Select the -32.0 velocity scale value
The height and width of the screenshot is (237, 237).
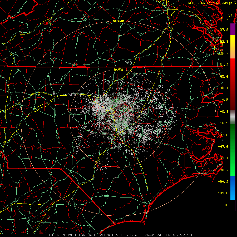(223, 135)
